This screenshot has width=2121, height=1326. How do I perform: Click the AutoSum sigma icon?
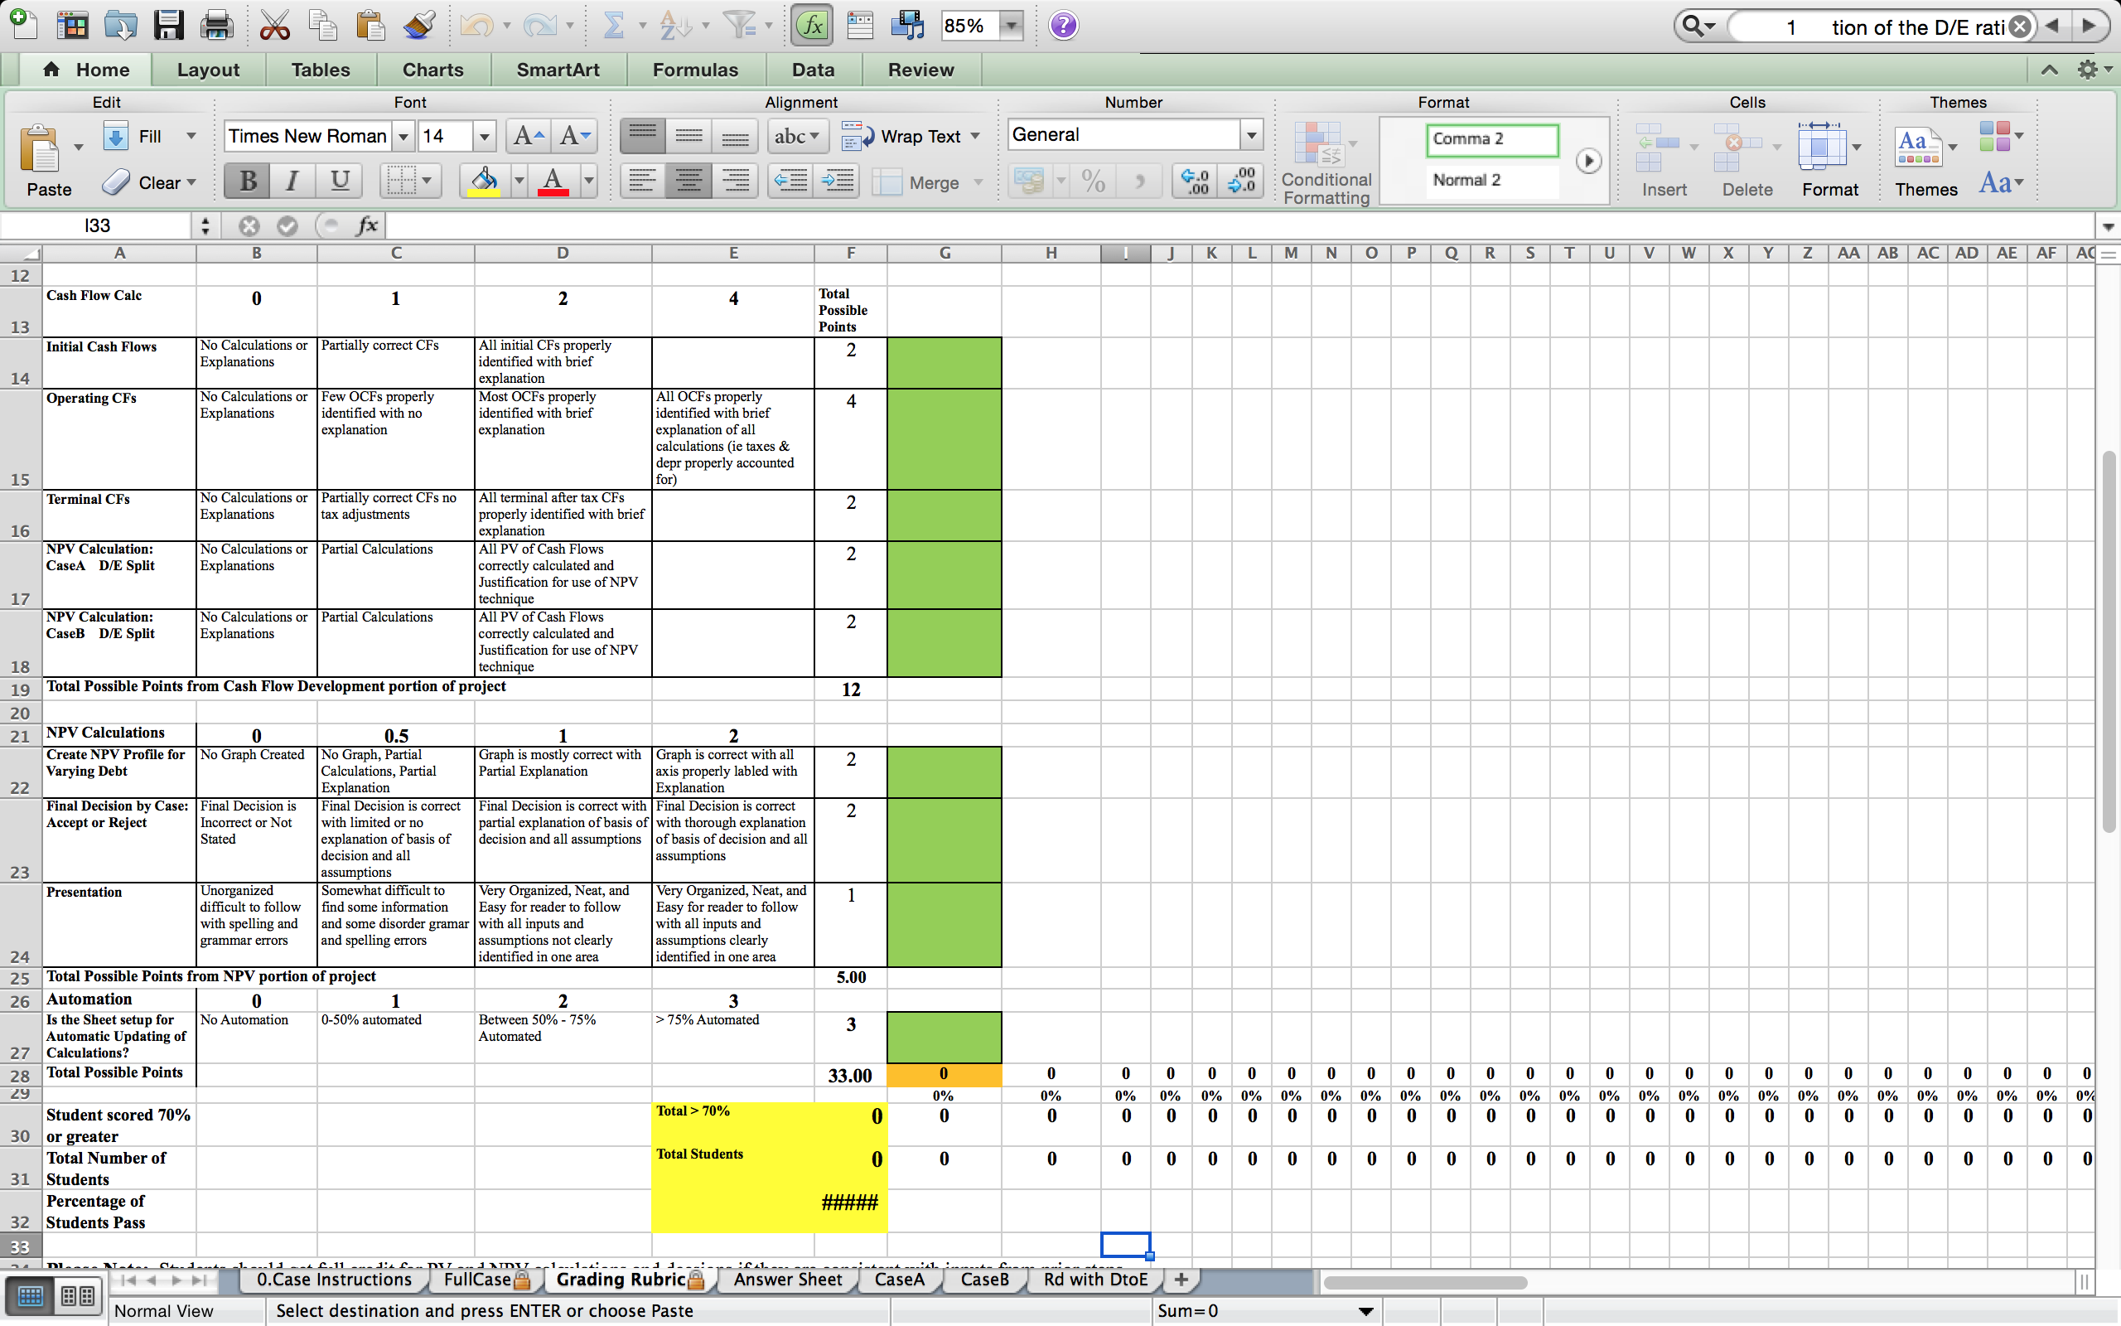click(x=613, y=26)
